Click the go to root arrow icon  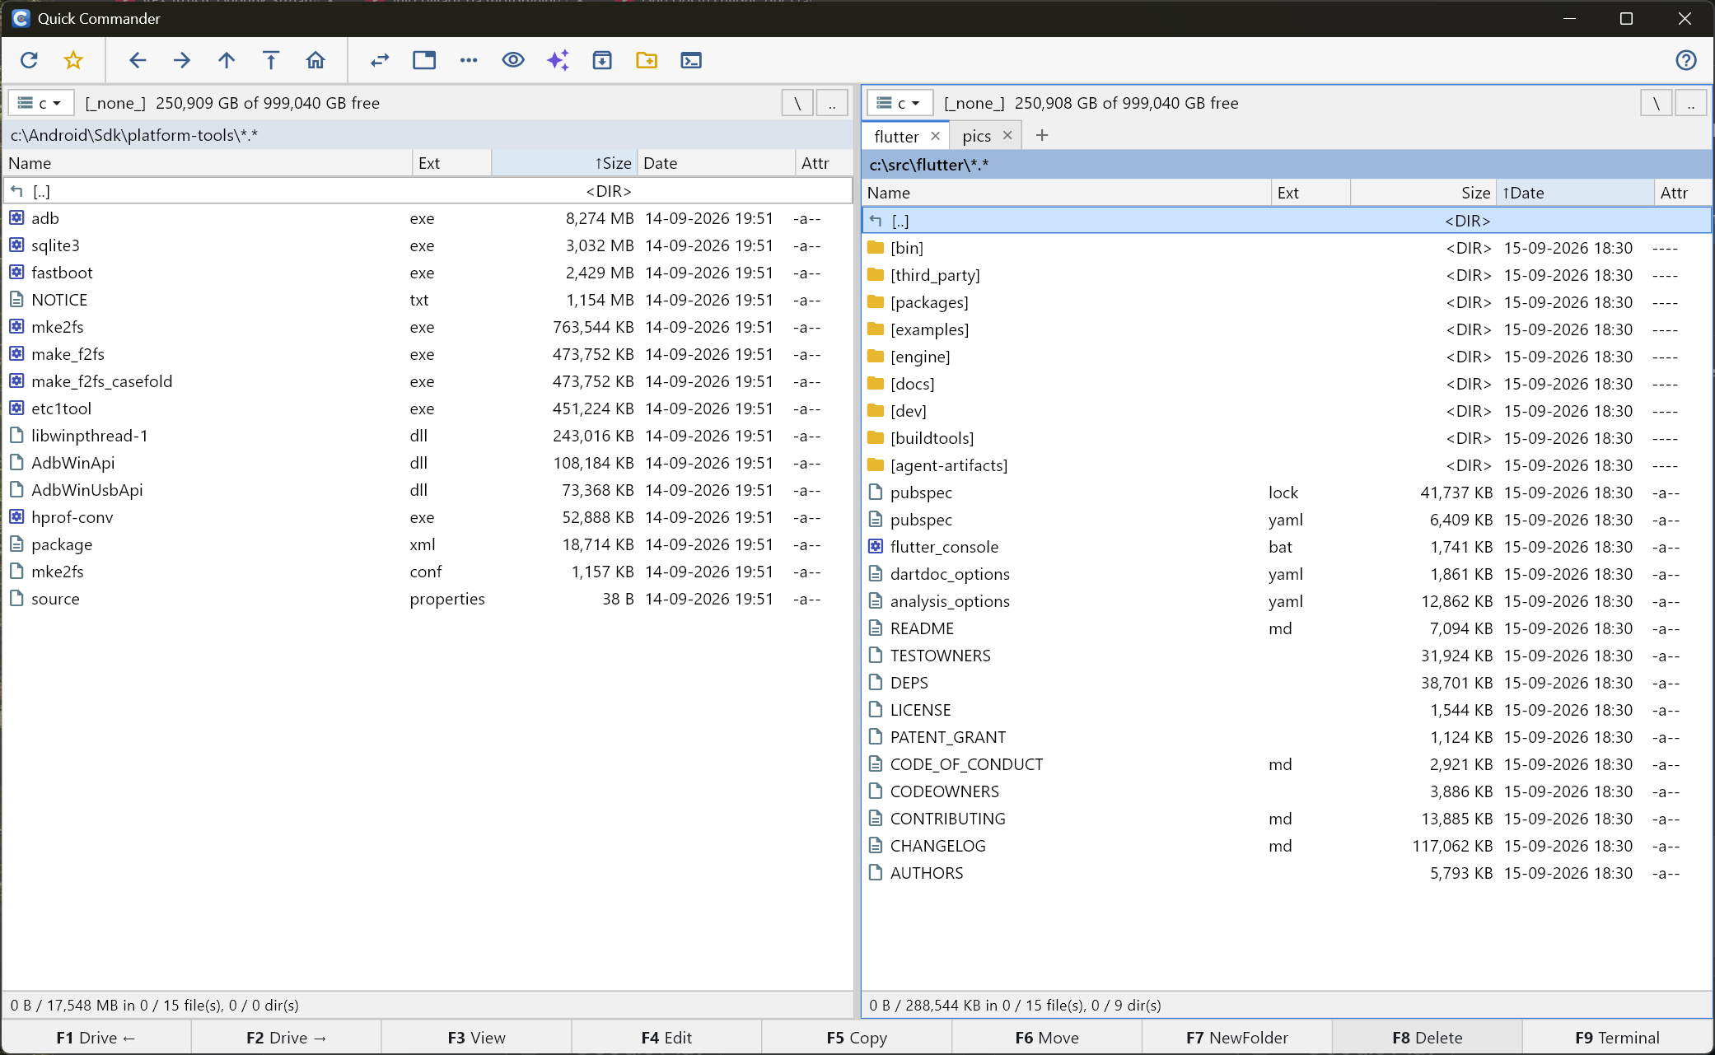point(271,60)
